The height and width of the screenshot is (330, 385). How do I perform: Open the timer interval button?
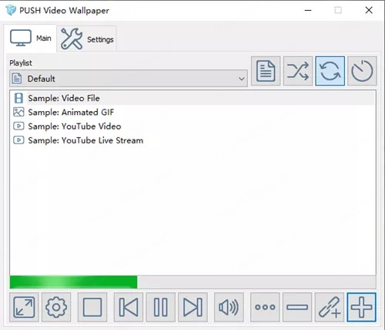tap(362, 71)
